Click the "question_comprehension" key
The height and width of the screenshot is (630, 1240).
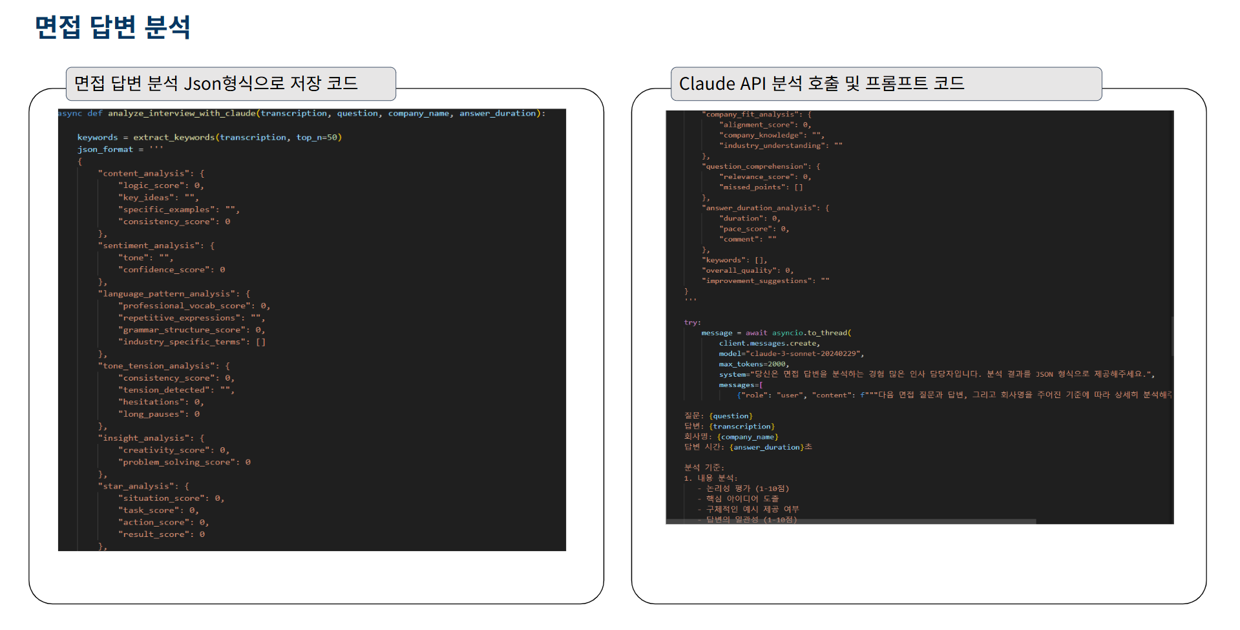[x=755, y=167]
